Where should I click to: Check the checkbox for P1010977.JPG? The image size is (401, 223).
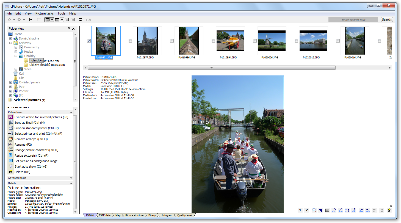tap(130, 41)
